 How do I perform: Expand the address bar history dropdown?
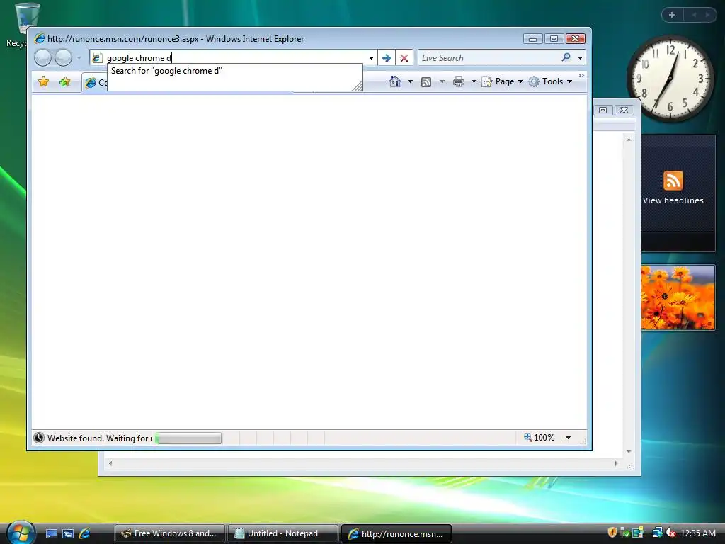tap(371, 58)
